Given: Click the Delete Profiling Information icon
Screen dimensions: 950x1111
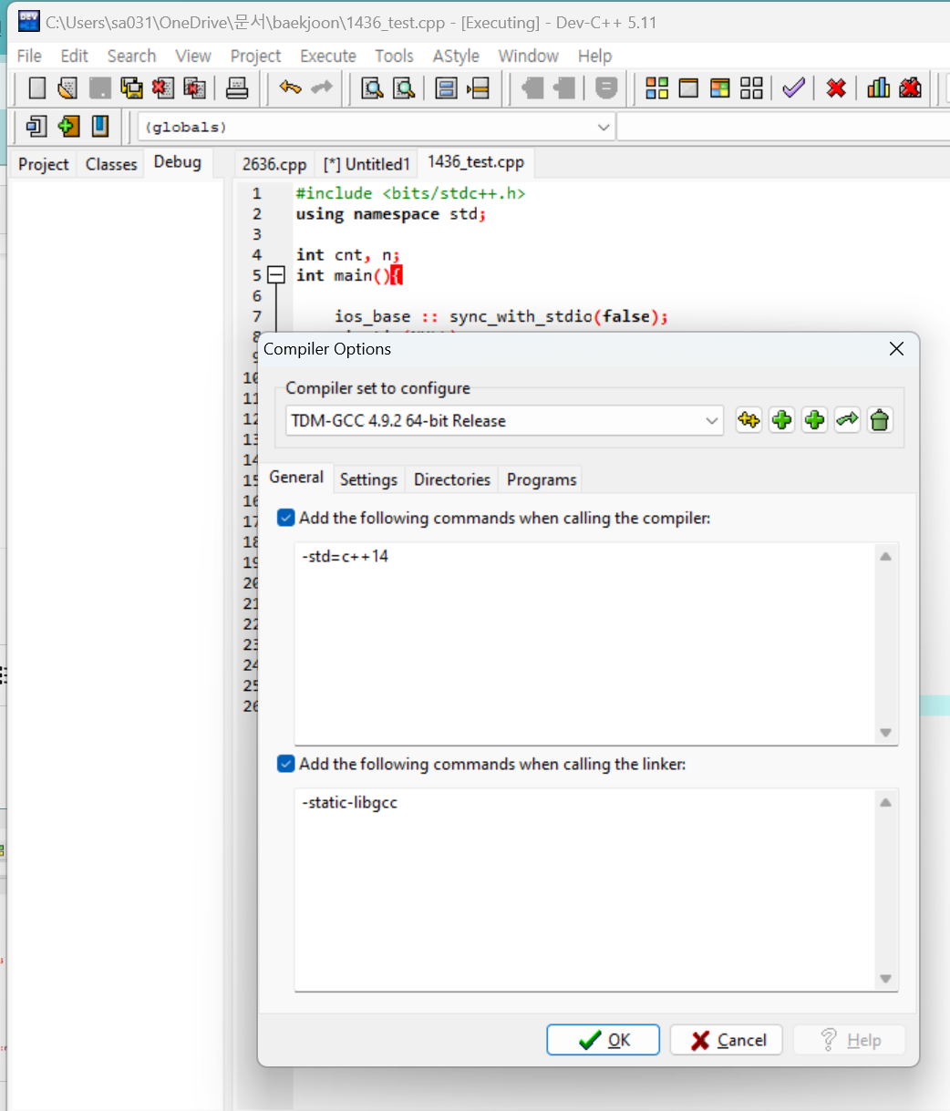Looking at the screenshot, I should (910, 88).
